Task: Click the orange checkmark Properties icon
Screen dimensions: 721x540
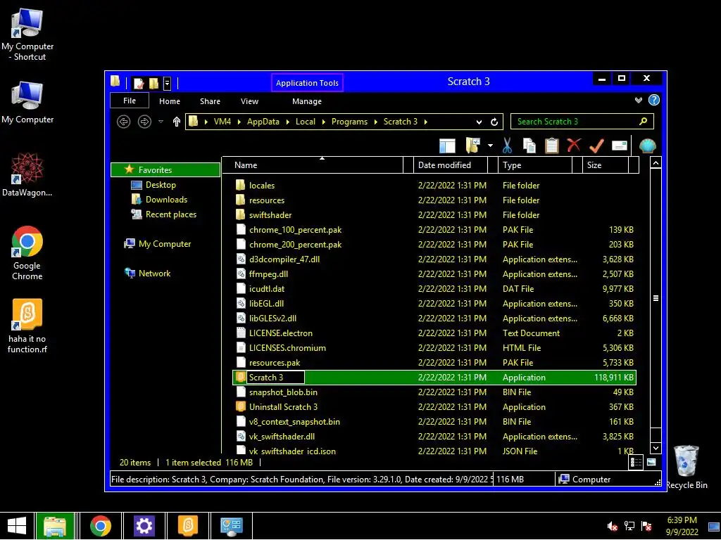Action: pyautogui.click(x=596, y=146)
